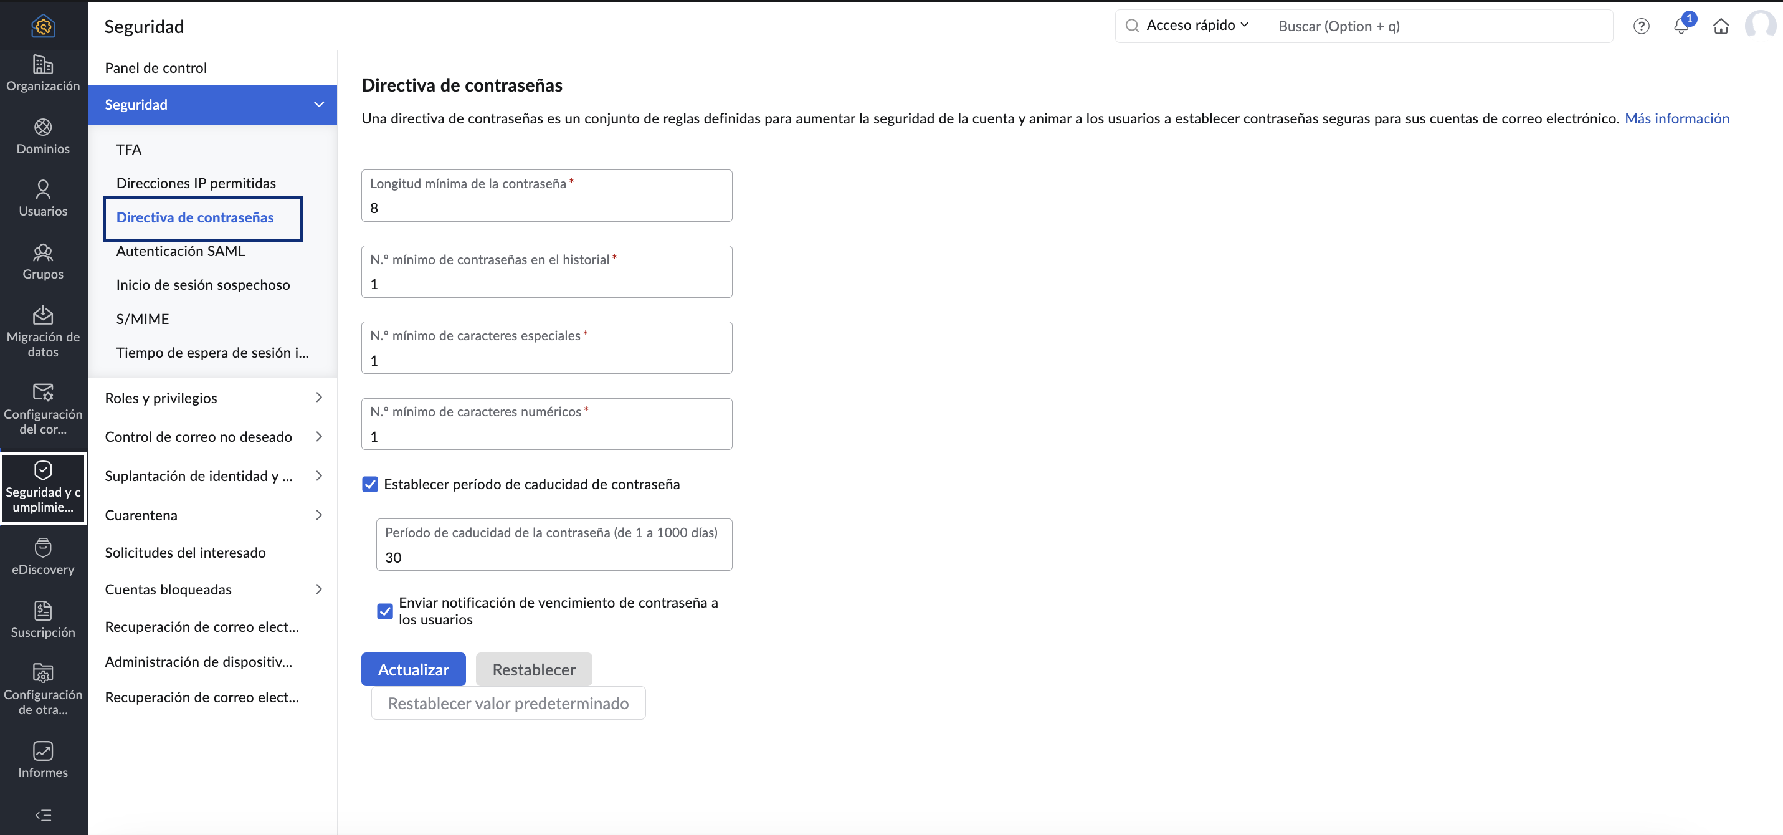Click the Longitud mínima de la contraseña field

point(546,207)
